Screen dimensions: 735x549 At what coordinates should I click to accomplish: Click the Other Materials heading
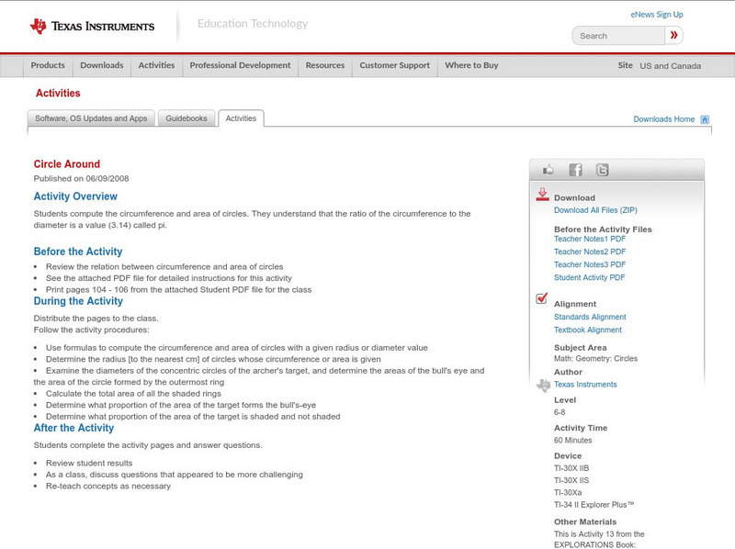(x=585, y=521)
